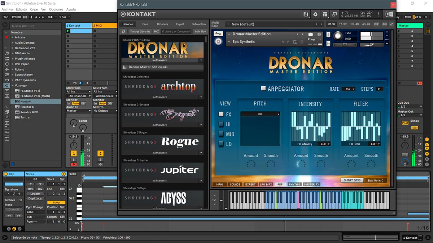Expand the Arturia folder in browser
Viewport: 433px width, 243px height.
click(x=13, y=37)
